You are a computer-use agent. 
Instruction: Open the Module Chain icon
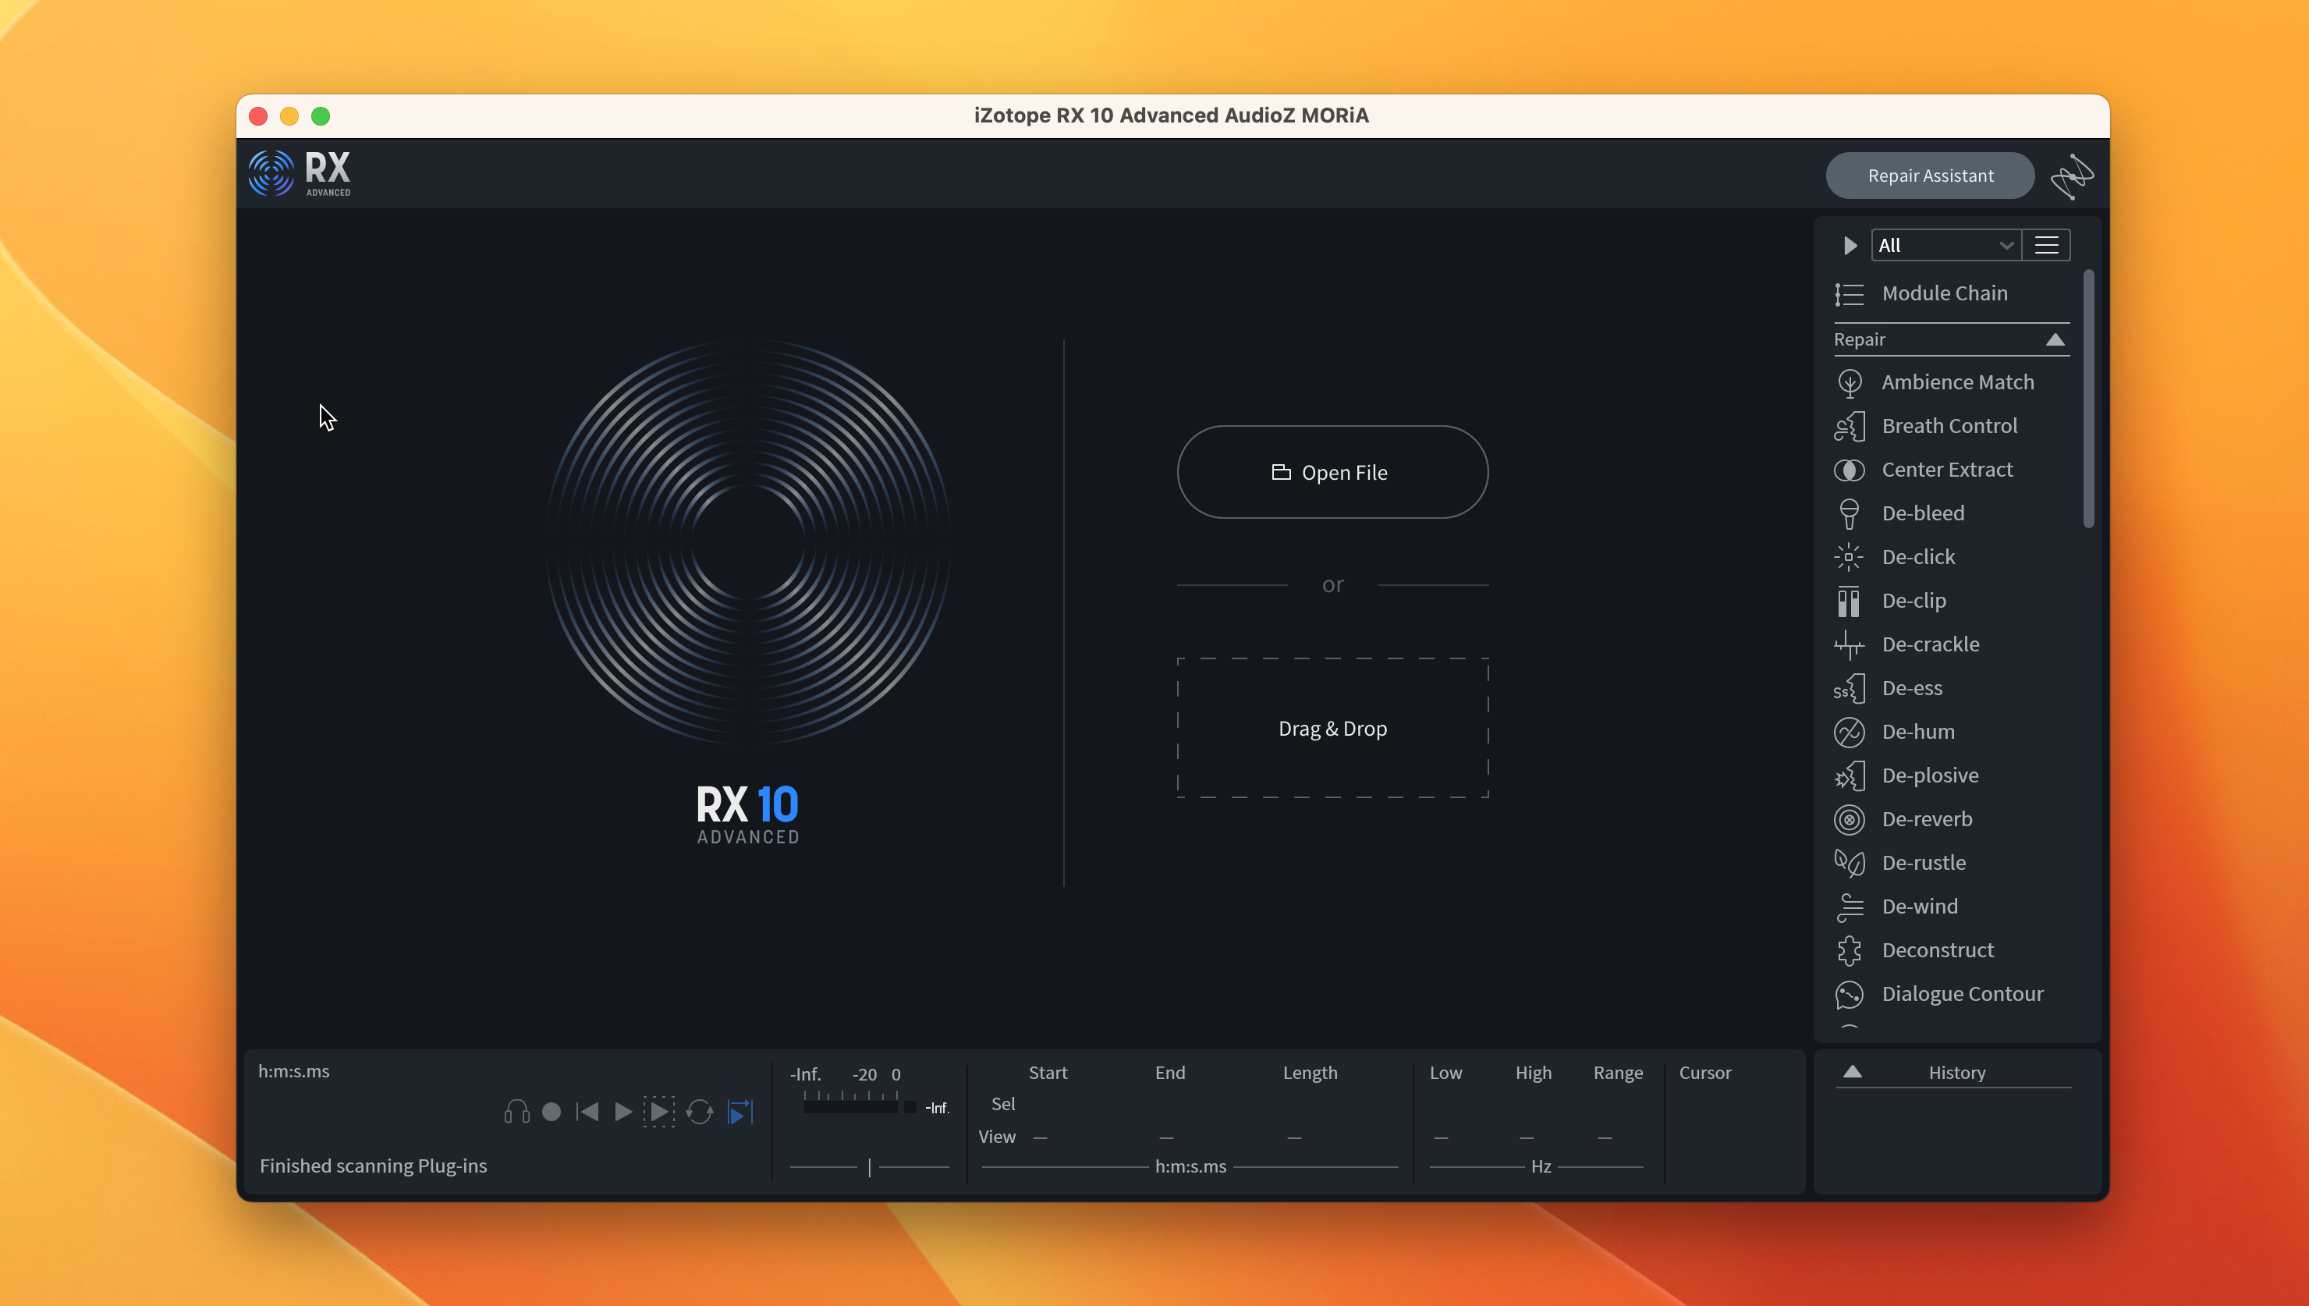coord(1848,294)
